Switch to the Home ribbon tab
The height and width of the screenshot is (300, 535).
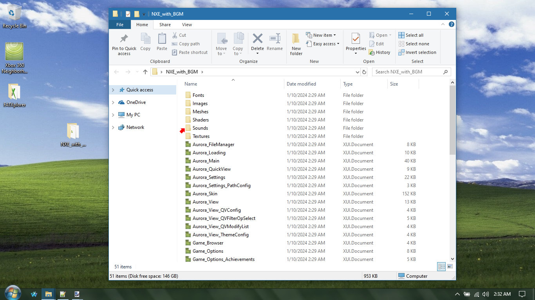[x=142, y=25]
